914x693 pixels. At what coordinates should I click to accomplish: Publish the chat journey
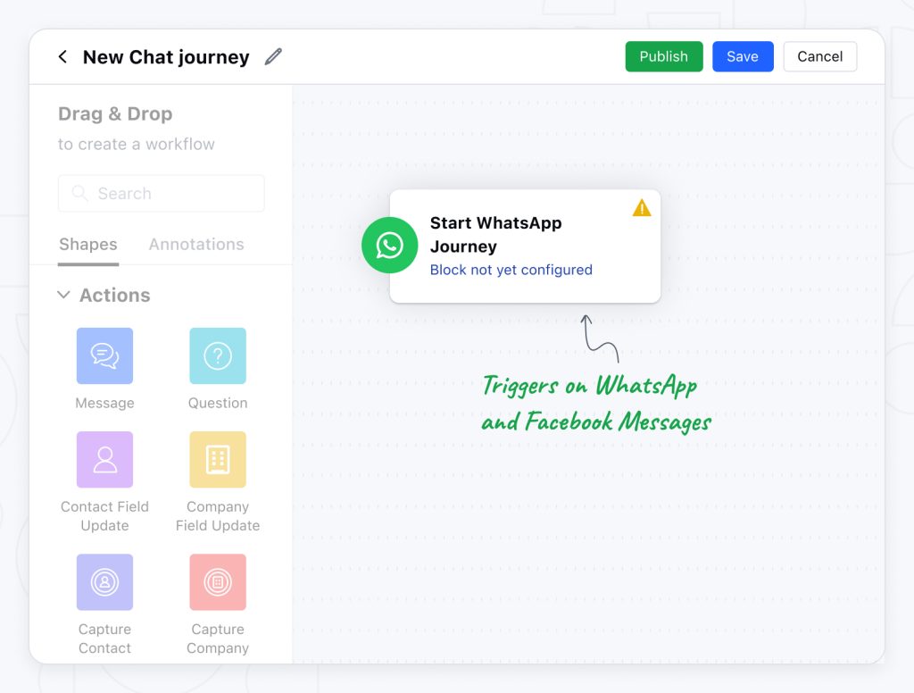click(664, 56)
